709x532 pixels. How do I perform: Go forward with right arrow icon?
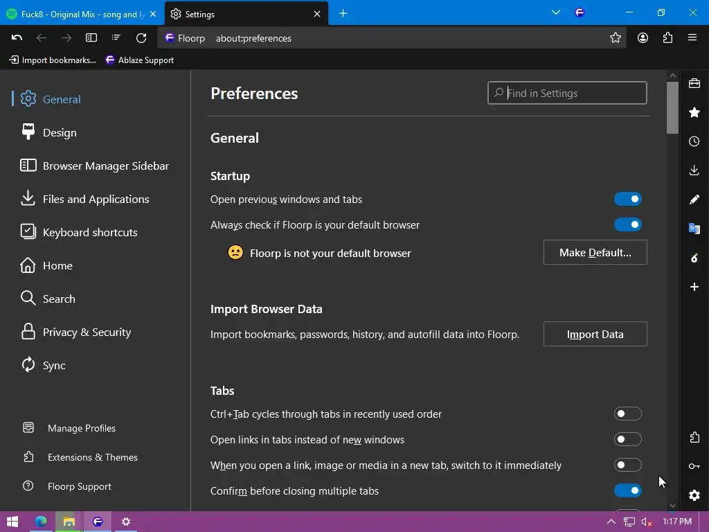66,38
